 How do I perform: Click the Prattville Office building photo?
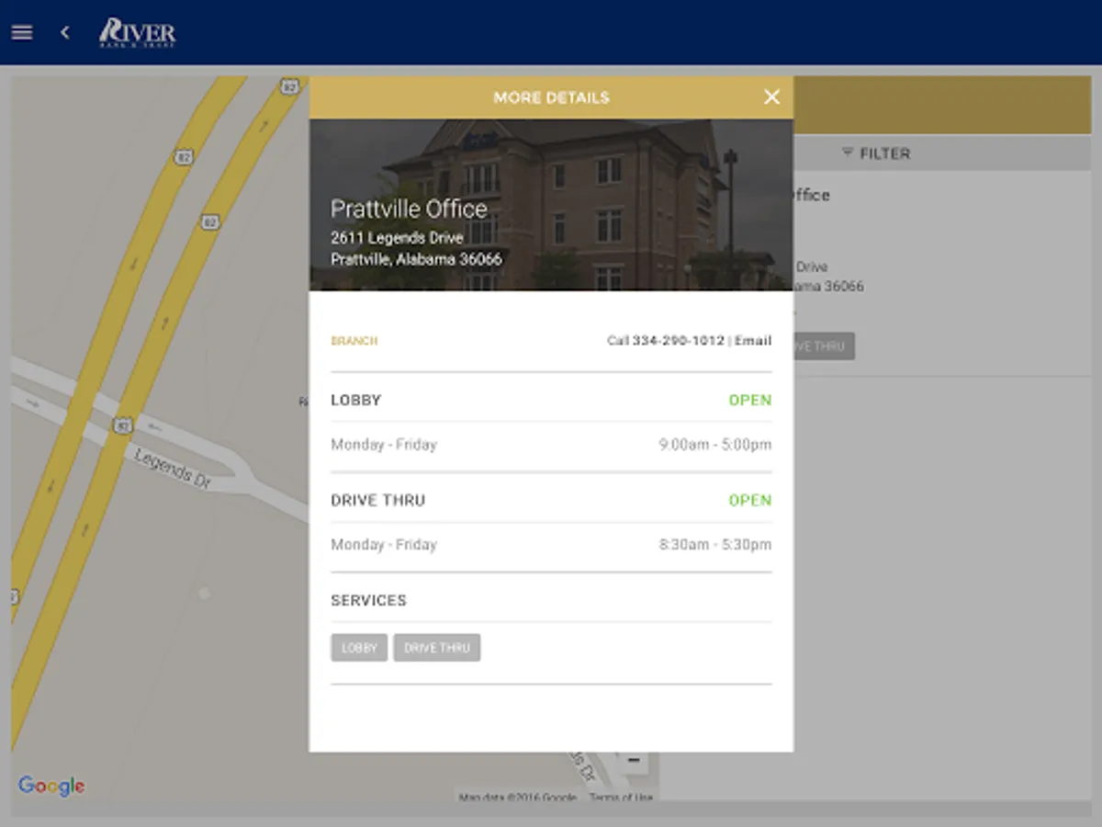[551, 204]
